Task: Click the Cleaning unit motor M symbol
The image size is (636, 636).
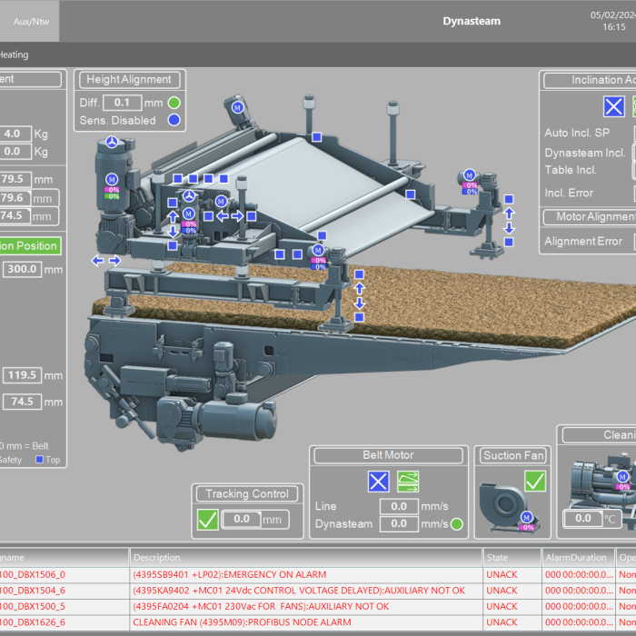Action: click(x=623, y=475)
